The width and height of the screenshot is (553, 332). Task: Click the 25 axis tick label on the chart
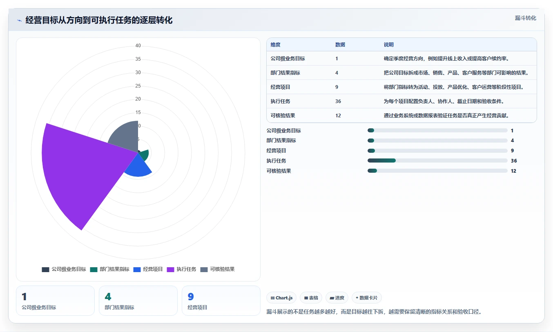point(138,86)
